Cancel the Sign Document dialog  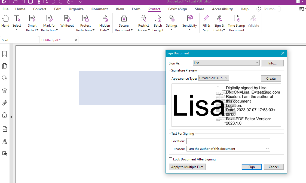click(x=273, y=167)
